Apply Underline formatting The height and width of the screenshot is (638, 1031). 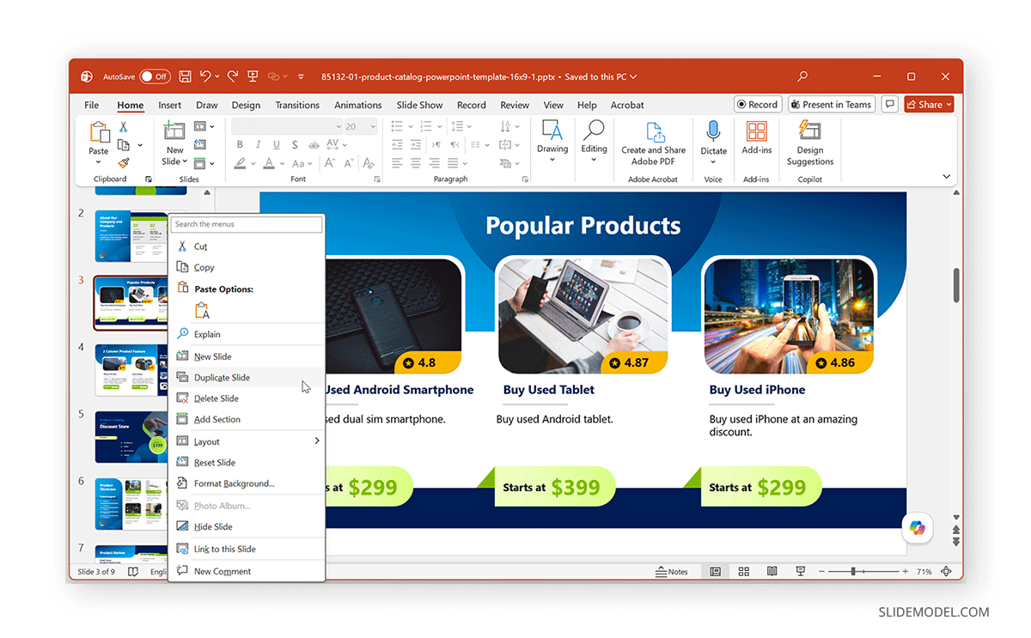(276, 144)
